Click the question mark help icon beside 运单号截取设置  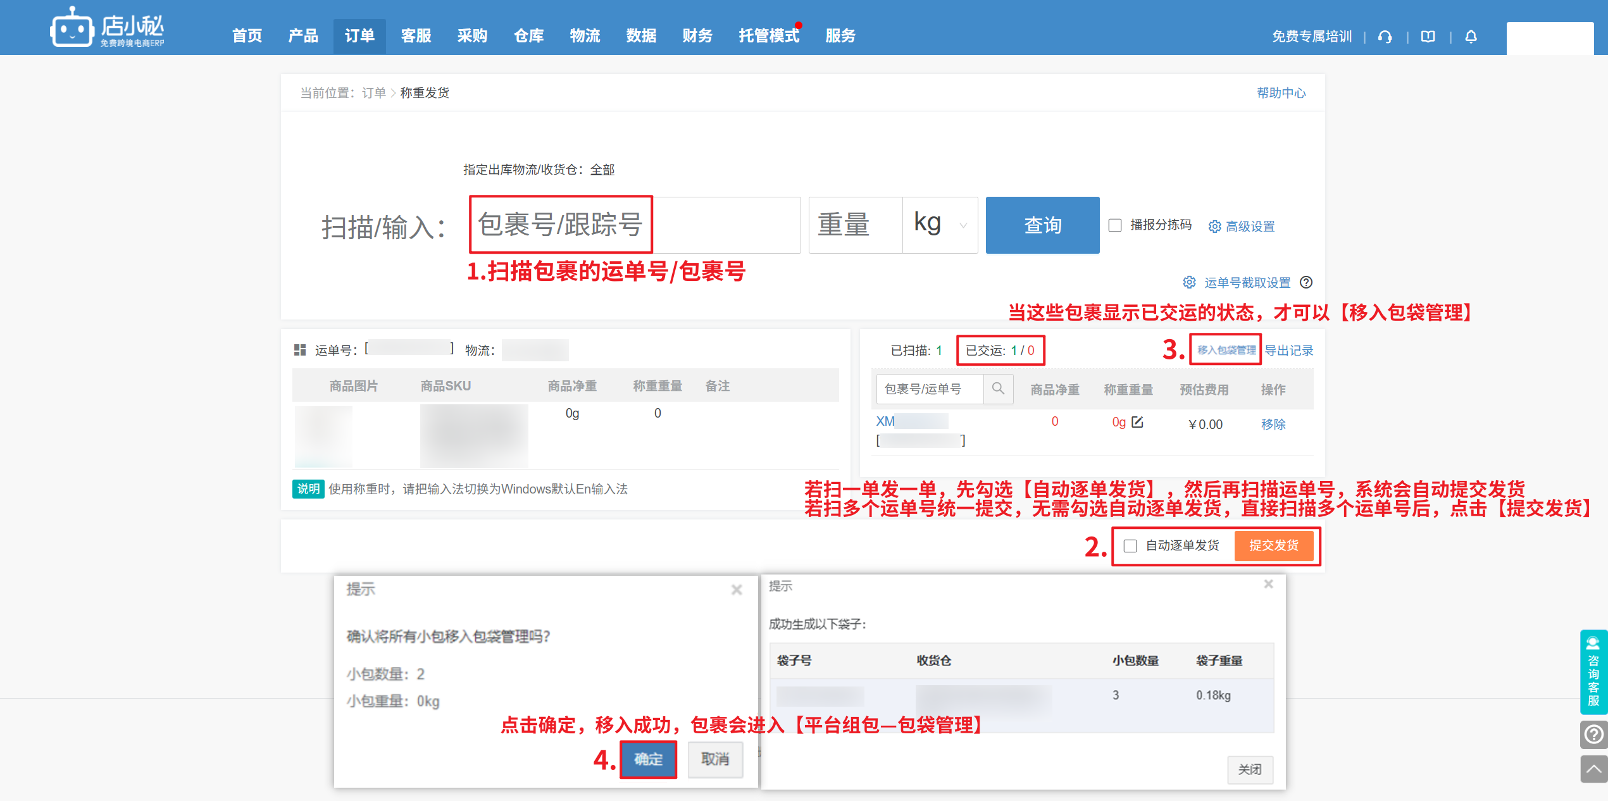(1306, 282)
